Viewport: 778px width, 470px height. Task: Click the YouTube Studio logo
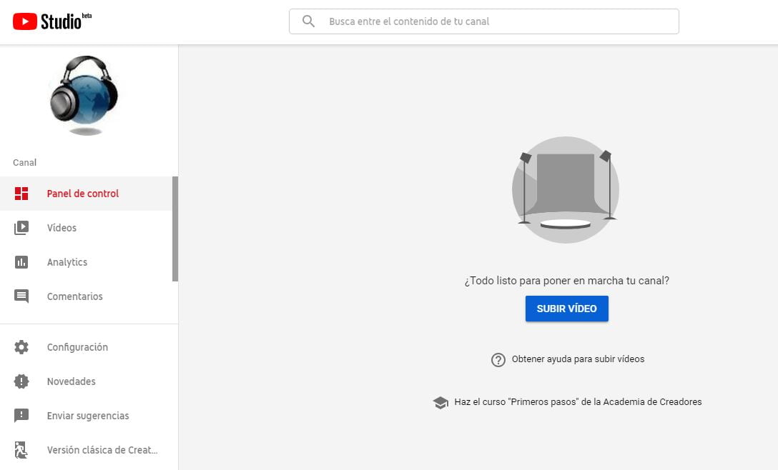[52, 21]
